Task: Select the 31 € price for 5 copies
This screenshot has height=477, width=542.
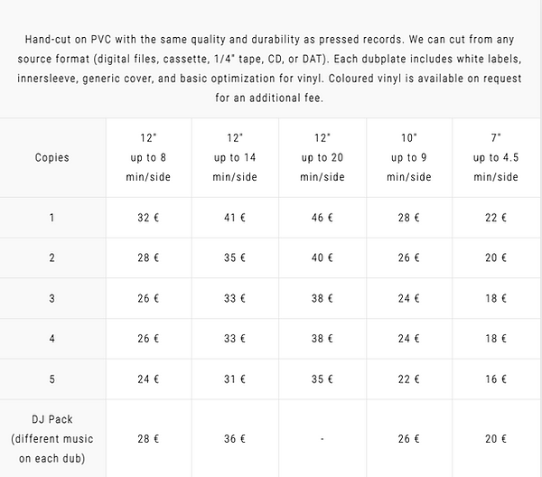Action: 234,380
